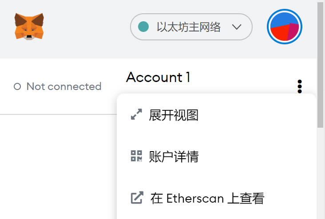Image resolution: width=325 pixels, height=219 pixels.
Task: Click the expand view arrows icon
Action: point(136,115)
